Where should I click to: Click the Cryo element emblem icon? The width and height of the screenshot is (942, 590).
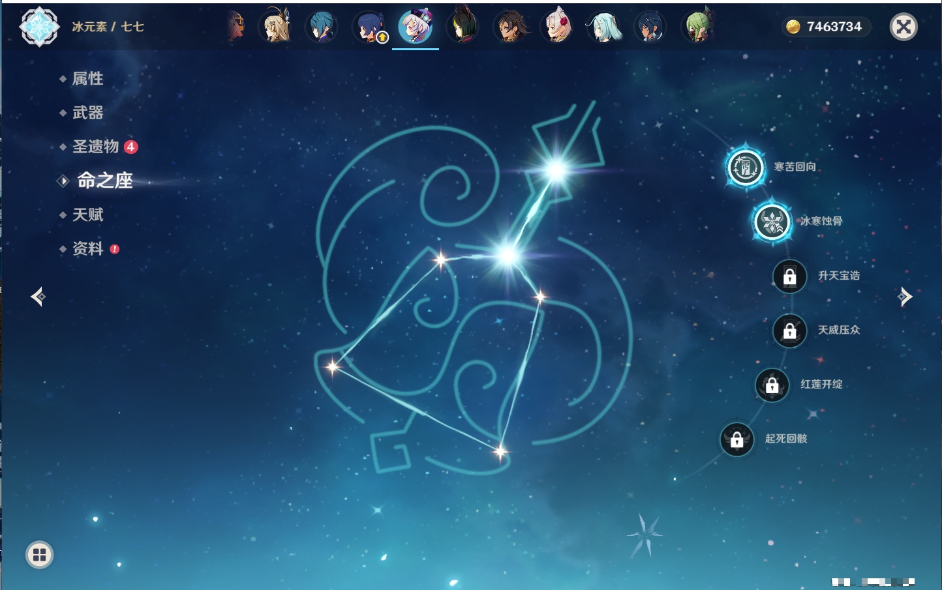click(x=40, y=27)
